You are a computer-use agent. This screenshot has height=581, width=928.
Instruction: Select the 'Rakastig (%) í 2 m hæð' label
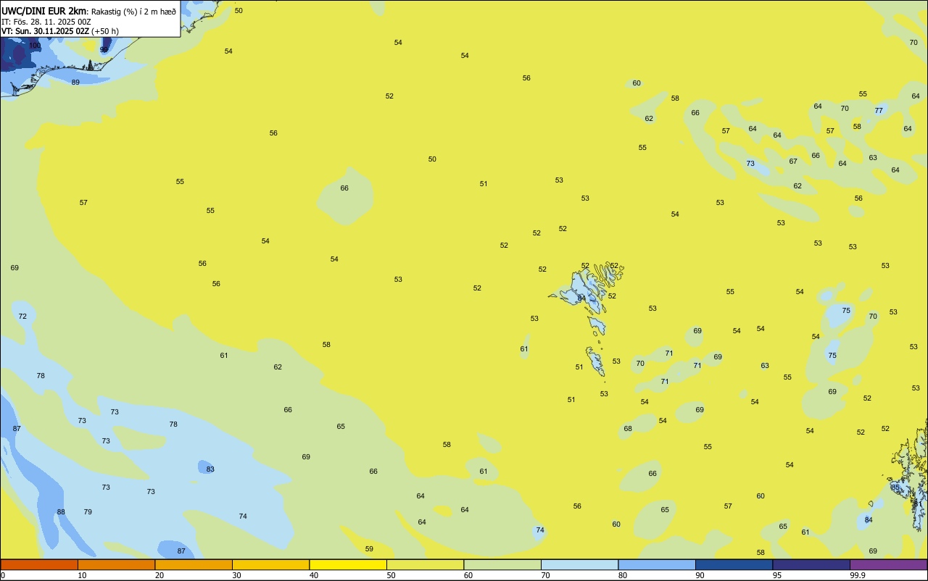pos(133,12)
